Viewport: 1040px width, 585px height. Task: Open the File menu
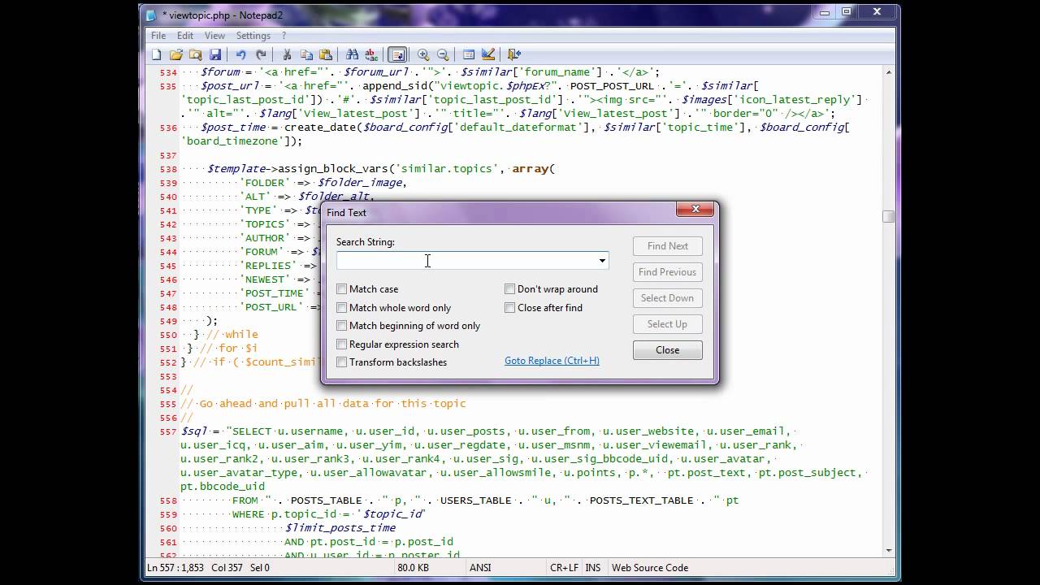pyautogui.click(x=158, y=36)
